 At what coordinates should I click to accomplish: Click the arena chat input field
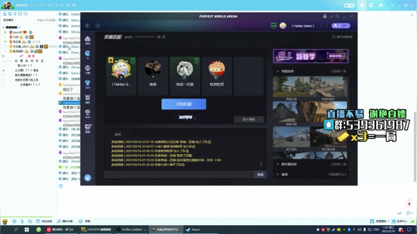click(179, 174)
